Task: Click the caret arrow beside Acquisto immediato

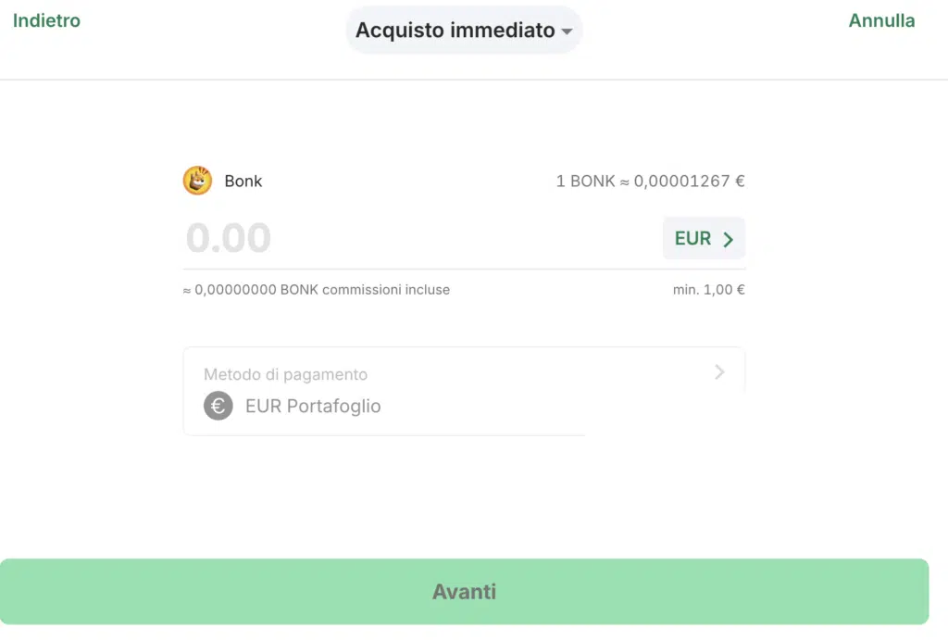Action: [x=567, y=31]
